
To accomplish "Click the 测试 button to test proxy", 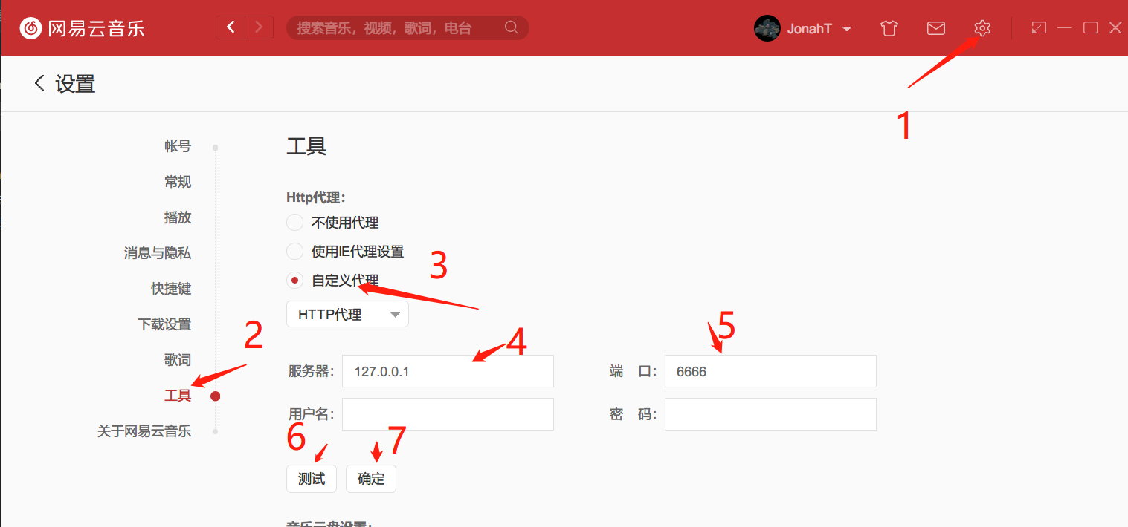I will pyautogui.click(x=311, y=479).
